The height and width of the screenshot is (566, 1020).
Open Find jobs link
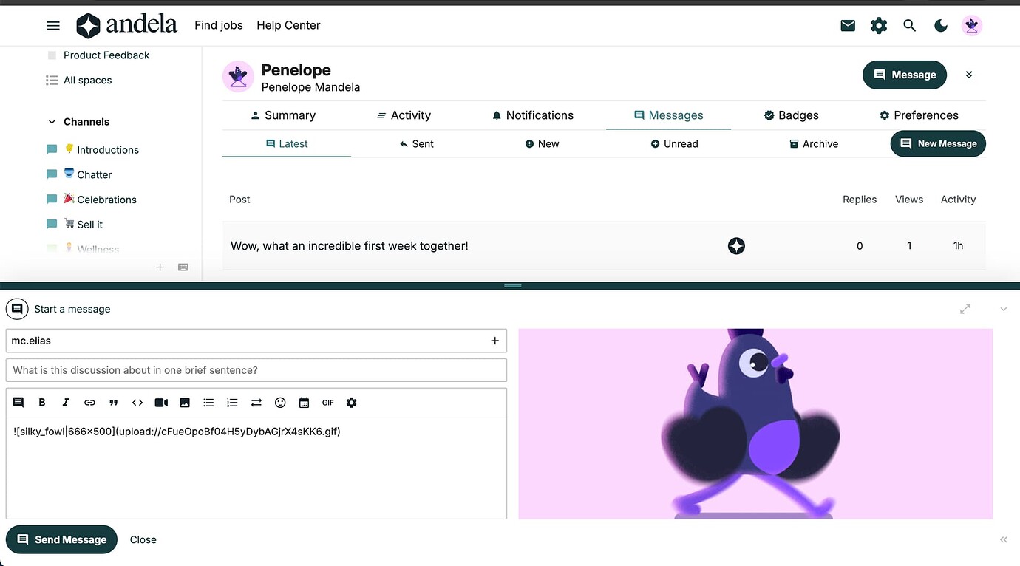click(219, 25)
